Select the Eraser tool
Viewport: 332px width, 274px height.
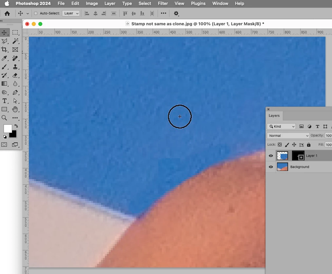click(15, 75)
